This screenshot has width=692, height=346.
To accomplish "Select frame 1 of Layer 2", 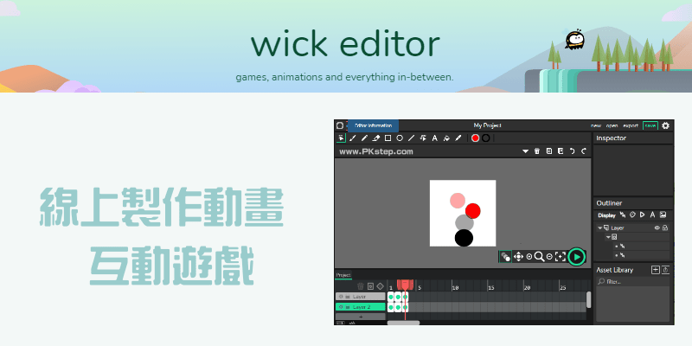I will tap(391, 307).
